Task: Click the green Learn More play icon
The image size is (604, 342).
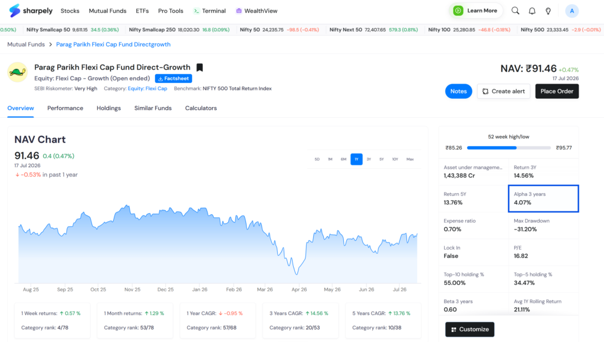Action: pyautogui.click(x=458, y=11)
